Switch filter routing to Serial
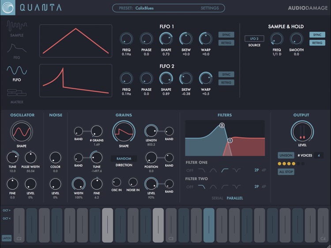Viewport: 331px width, 248px height. pos(218,198)
